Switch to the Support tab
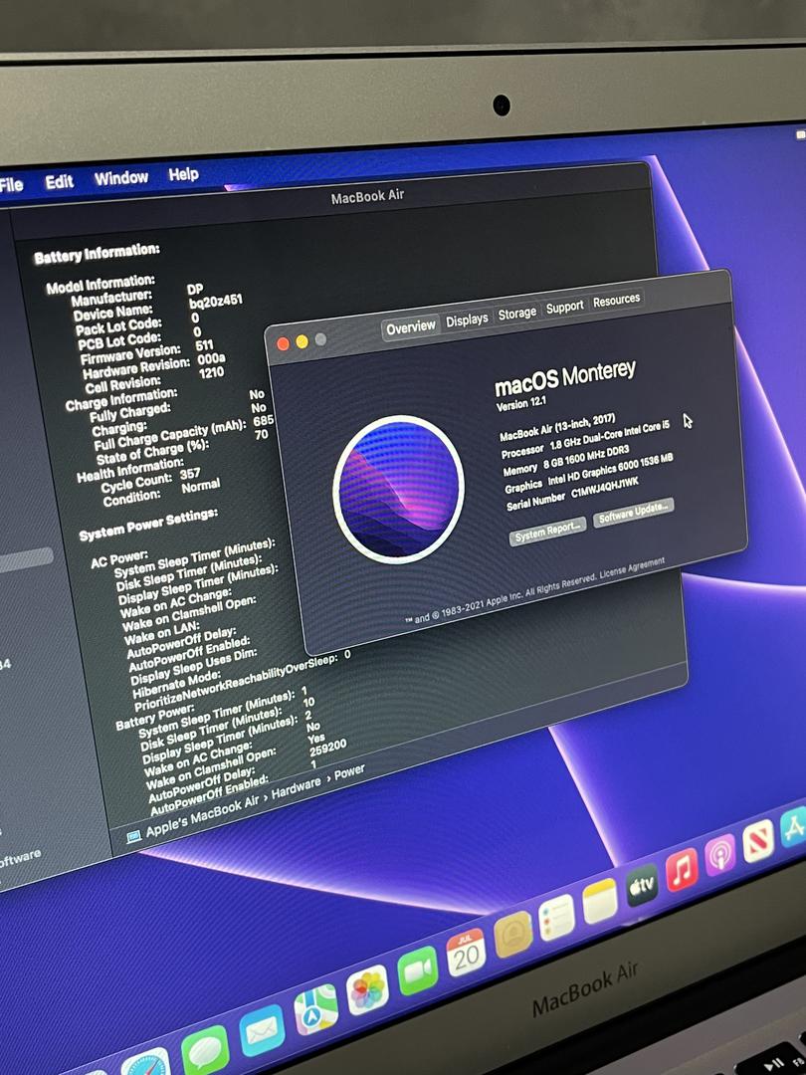The height and width of the screenshot is (1075, 806). click(565, 308)
